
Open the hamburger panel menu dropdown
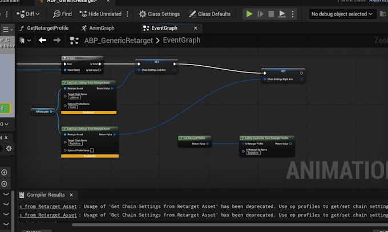[7, 30]
